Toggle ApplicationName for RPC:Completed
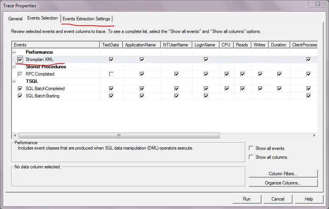This screenshot has width=329, height=209. coord(142,74)
